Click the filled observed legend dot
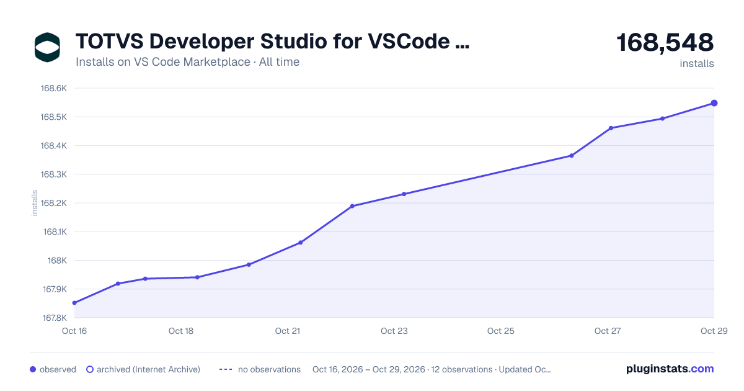Viewport: 744px width, 391px height. 33,369
